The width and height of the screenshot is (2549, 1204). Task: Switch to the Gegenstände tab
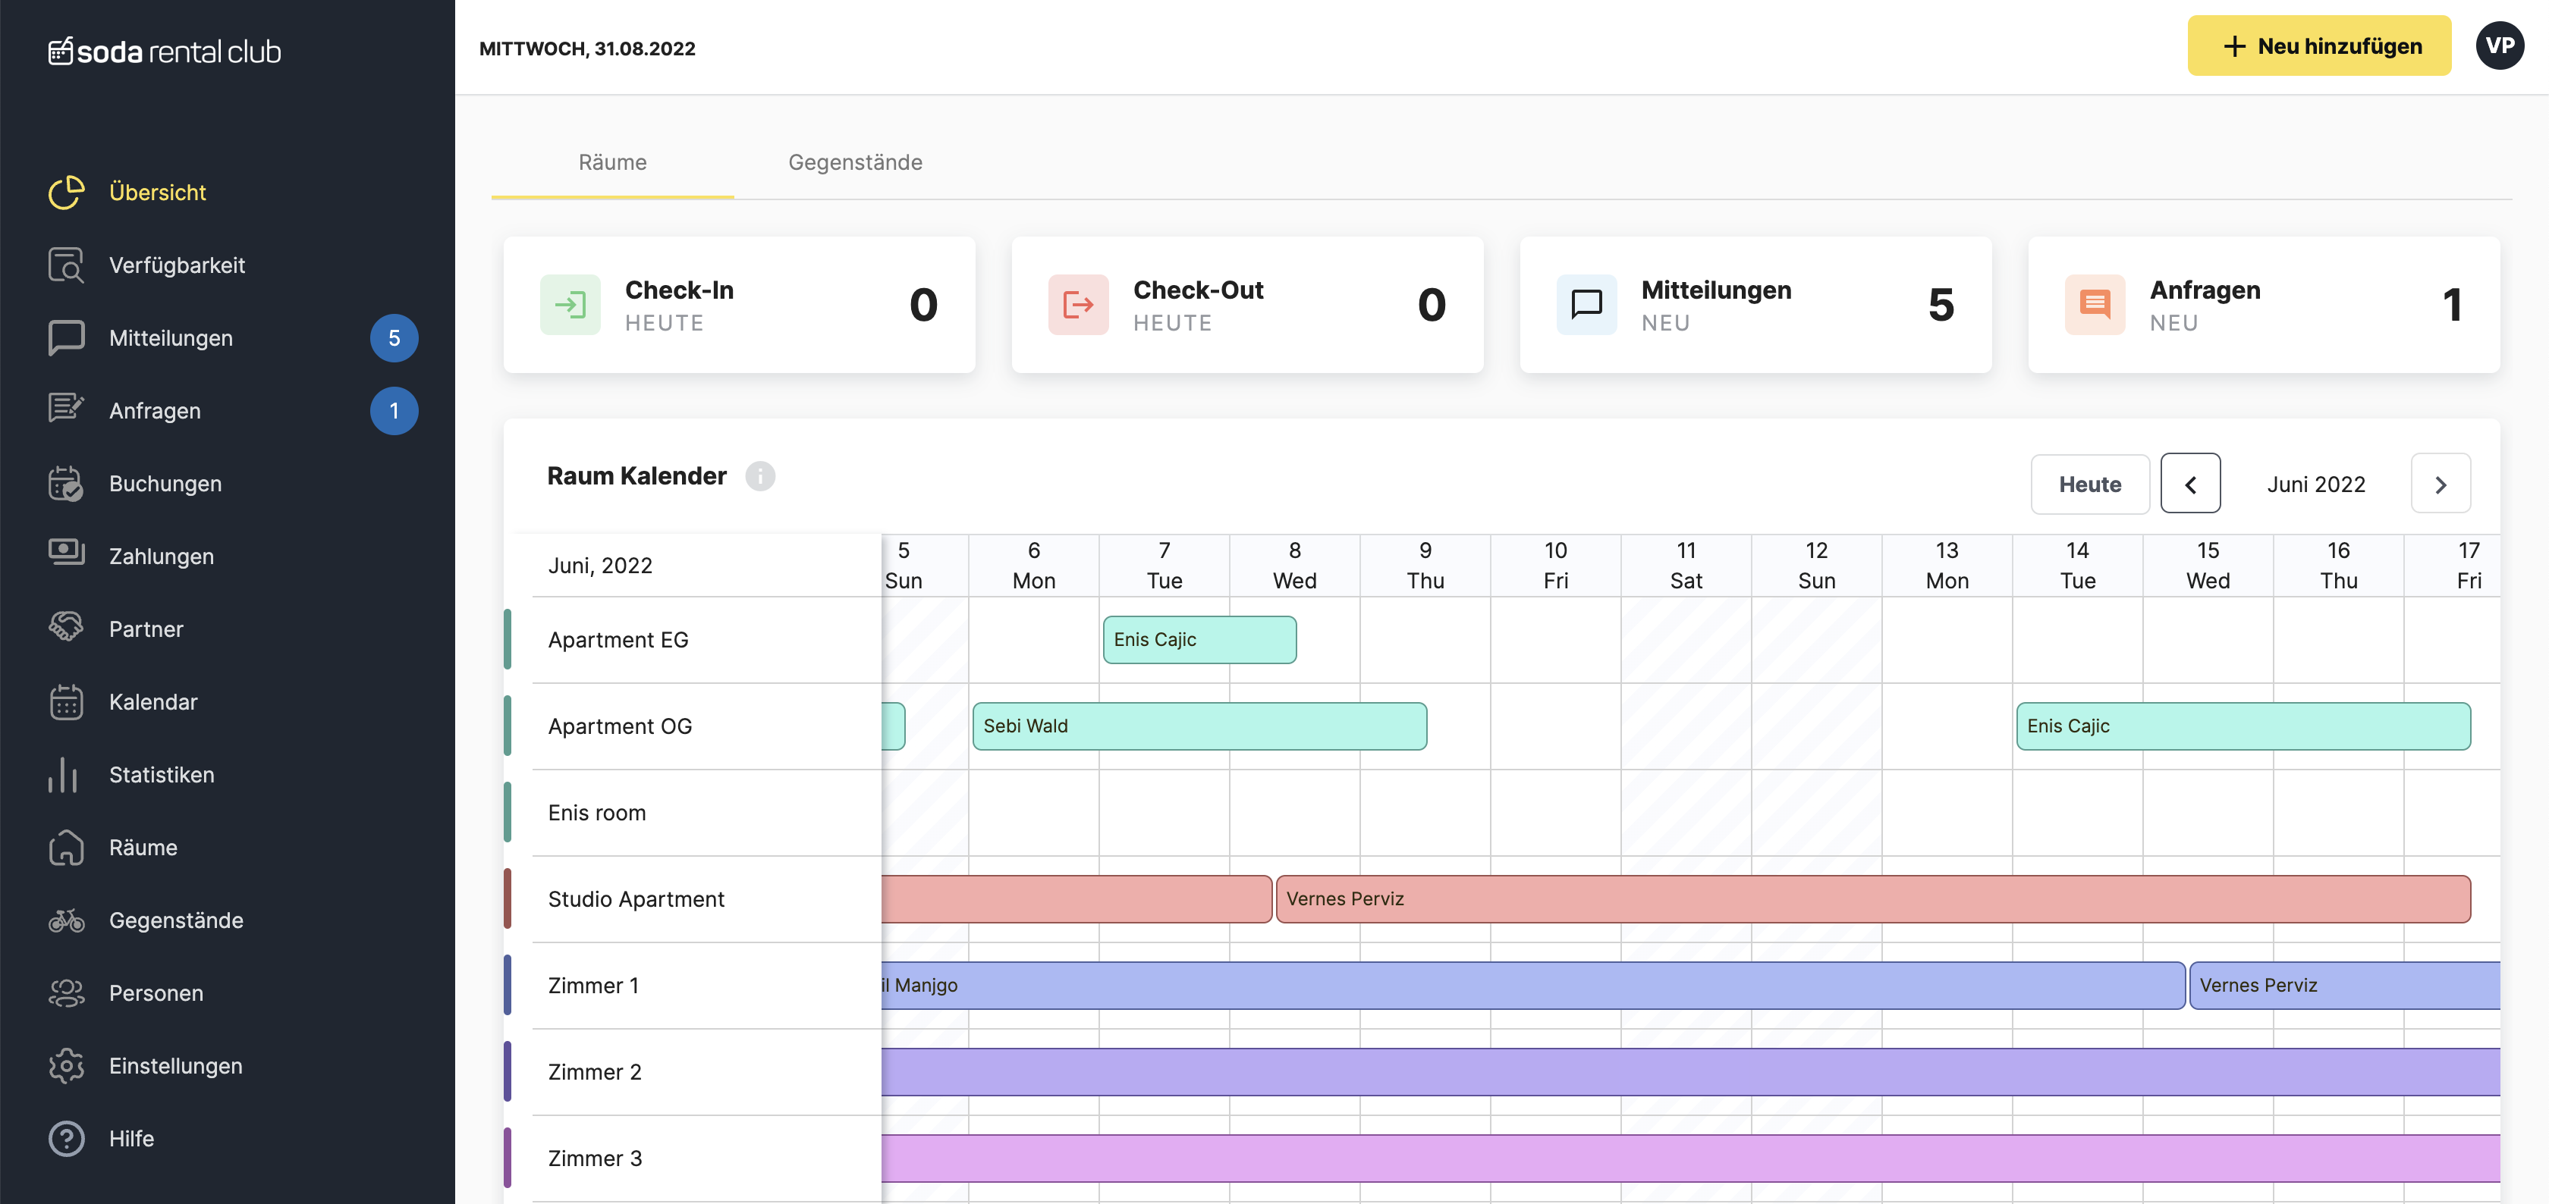(x=855, y=163)
